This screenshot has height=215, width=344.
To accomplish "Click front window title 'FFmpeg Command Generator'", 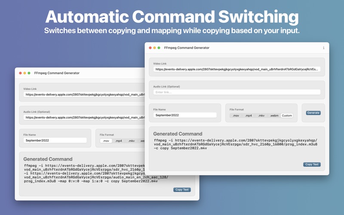I will pos(187,48).
